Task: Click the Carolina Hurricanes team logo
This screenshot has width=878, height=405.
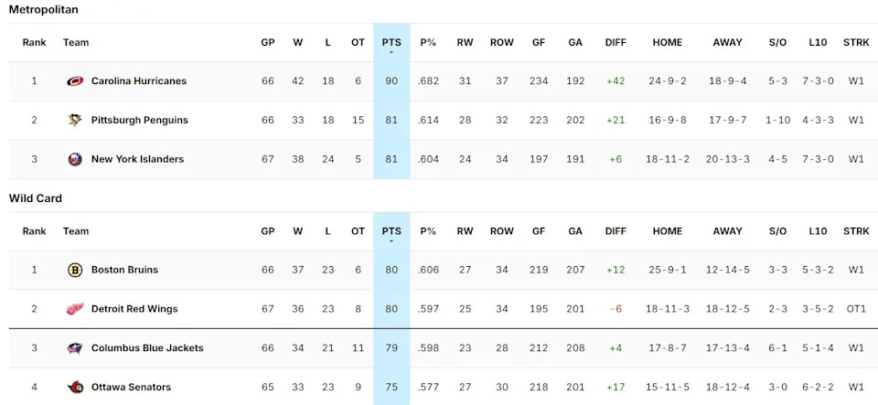Action: [75, 81]
